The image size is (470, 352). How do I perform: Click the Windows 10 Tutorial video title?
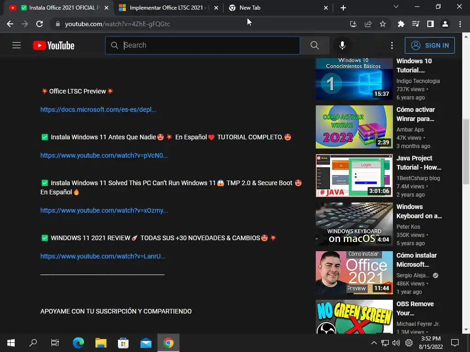[x=414, y=66]
